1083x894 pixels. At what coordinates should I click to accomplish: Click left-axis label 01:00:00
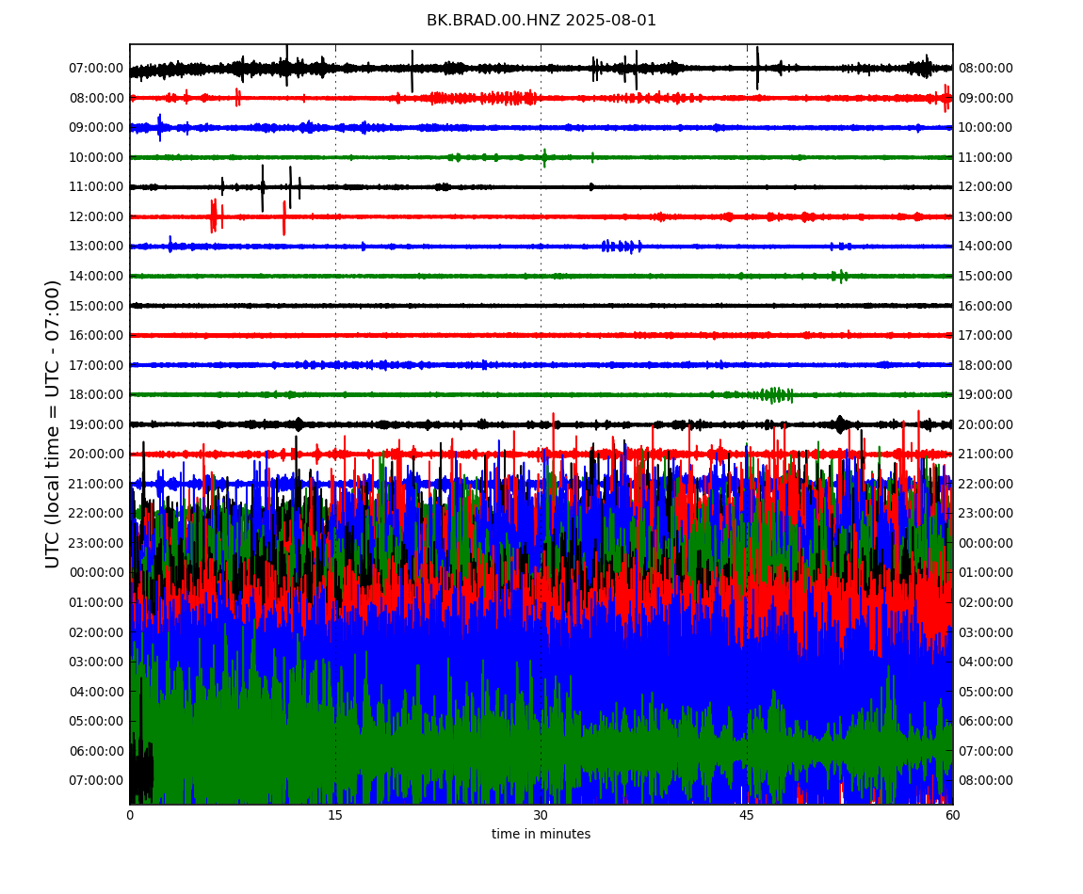click(x=97, y=602)
